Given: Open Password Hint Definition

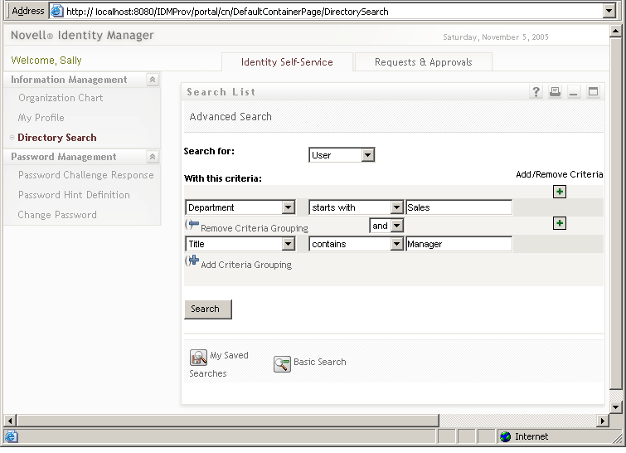Looking at the screenshot, I should [74, 195].
